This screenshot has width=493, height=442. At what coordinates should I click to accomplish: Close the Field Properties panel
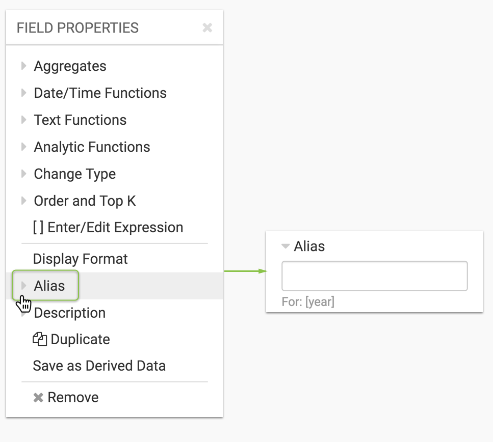click(207, 27)
